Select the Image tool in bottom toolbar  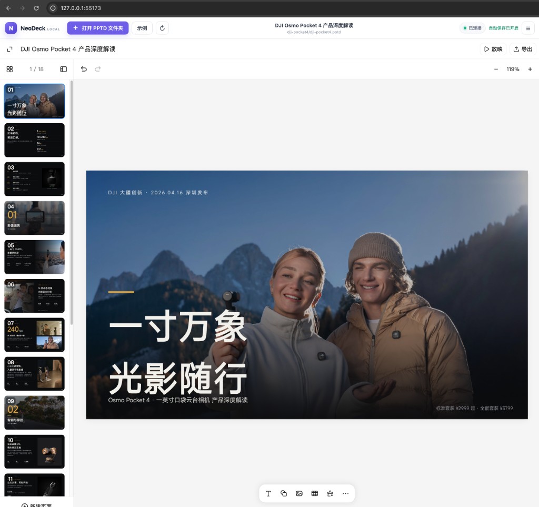point(299,494)
